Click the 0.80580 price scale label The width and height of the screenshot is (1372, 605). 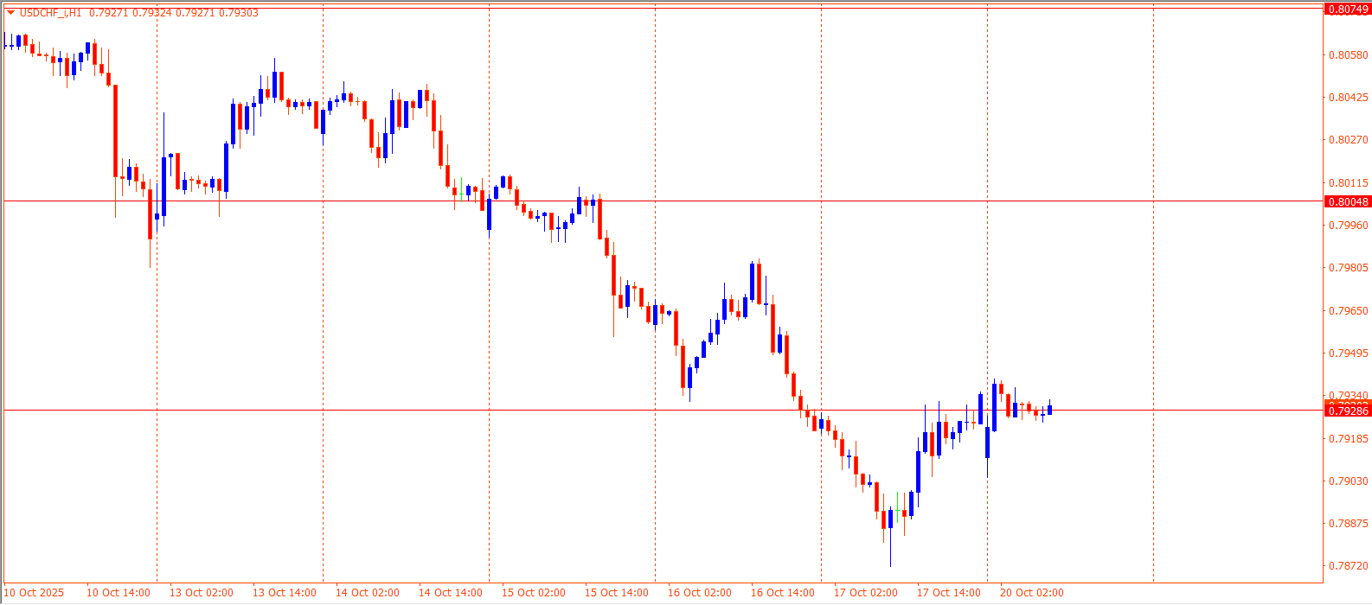[1348, 55]
